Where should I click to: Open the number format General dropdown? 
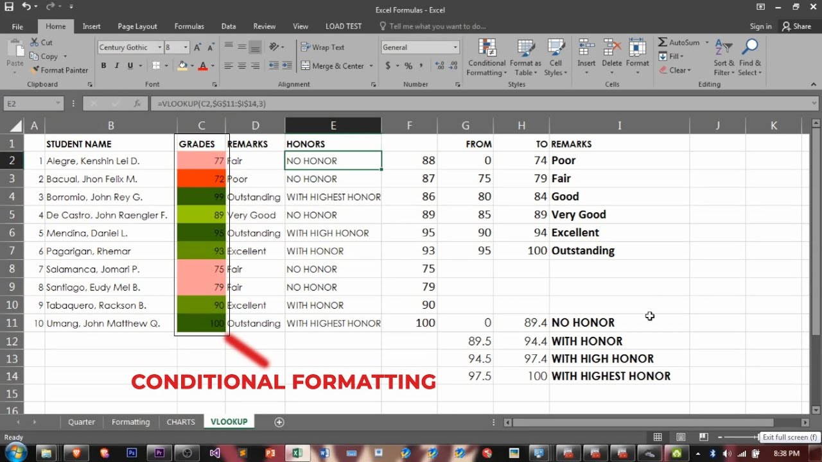pyautogui.click(x=455, y=47)
